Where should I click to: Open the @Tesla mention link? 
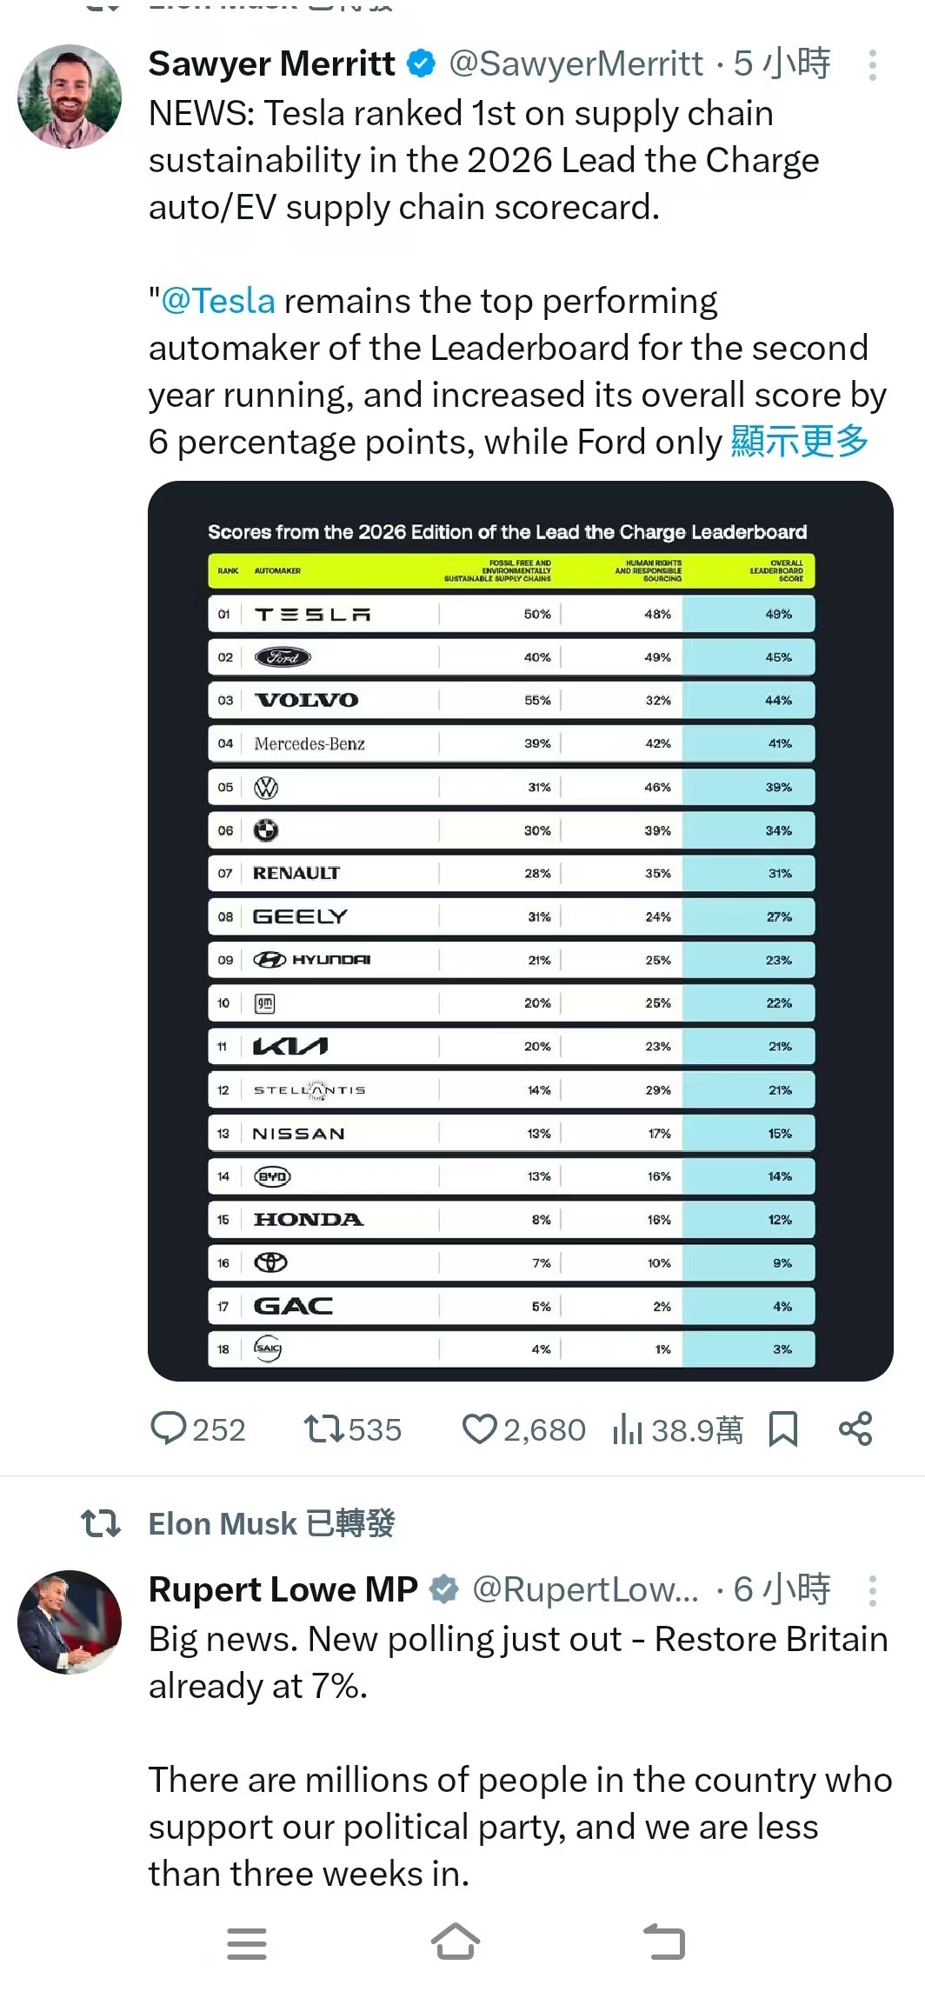tap(218, 301)
